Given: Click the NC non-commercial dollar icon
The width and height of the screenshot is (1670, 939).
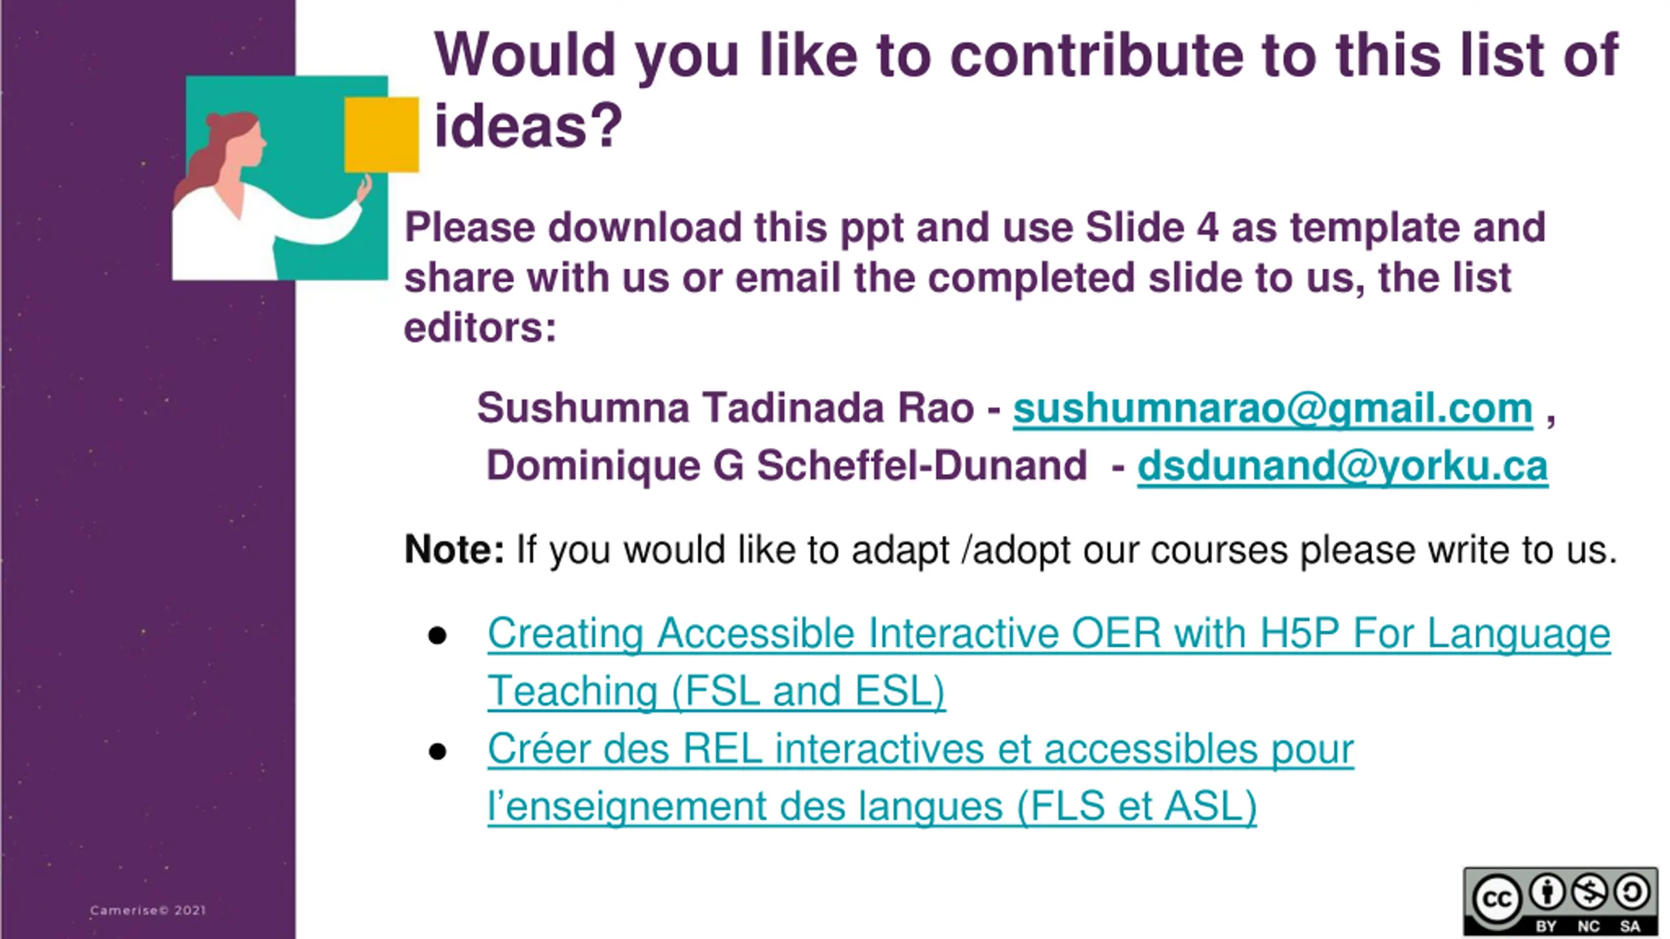Looking at the screenshot, I should click(1589, 891).
